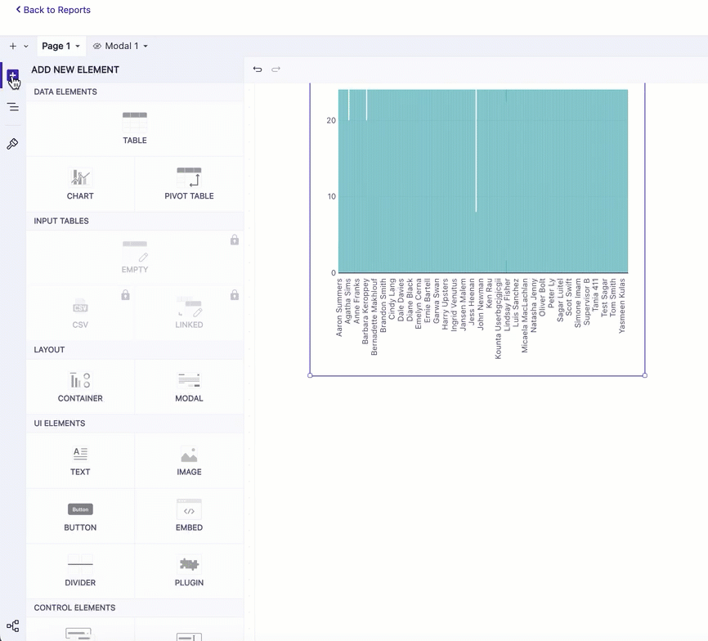Image resolution: width=708 pixels, height=641 pixels.
Task: Select the CSV input table element
Action: click(80, 313)
